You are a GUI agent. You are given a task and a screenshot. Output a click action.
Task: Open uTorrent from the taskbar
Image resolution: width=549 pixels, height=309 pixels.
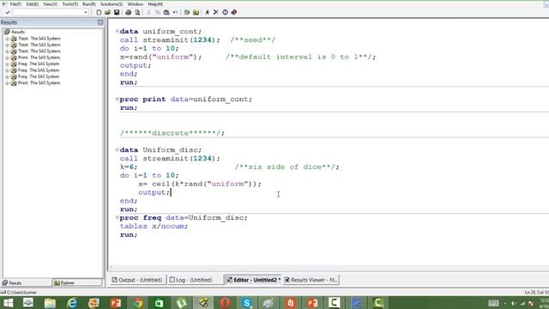tap(181, 303)
